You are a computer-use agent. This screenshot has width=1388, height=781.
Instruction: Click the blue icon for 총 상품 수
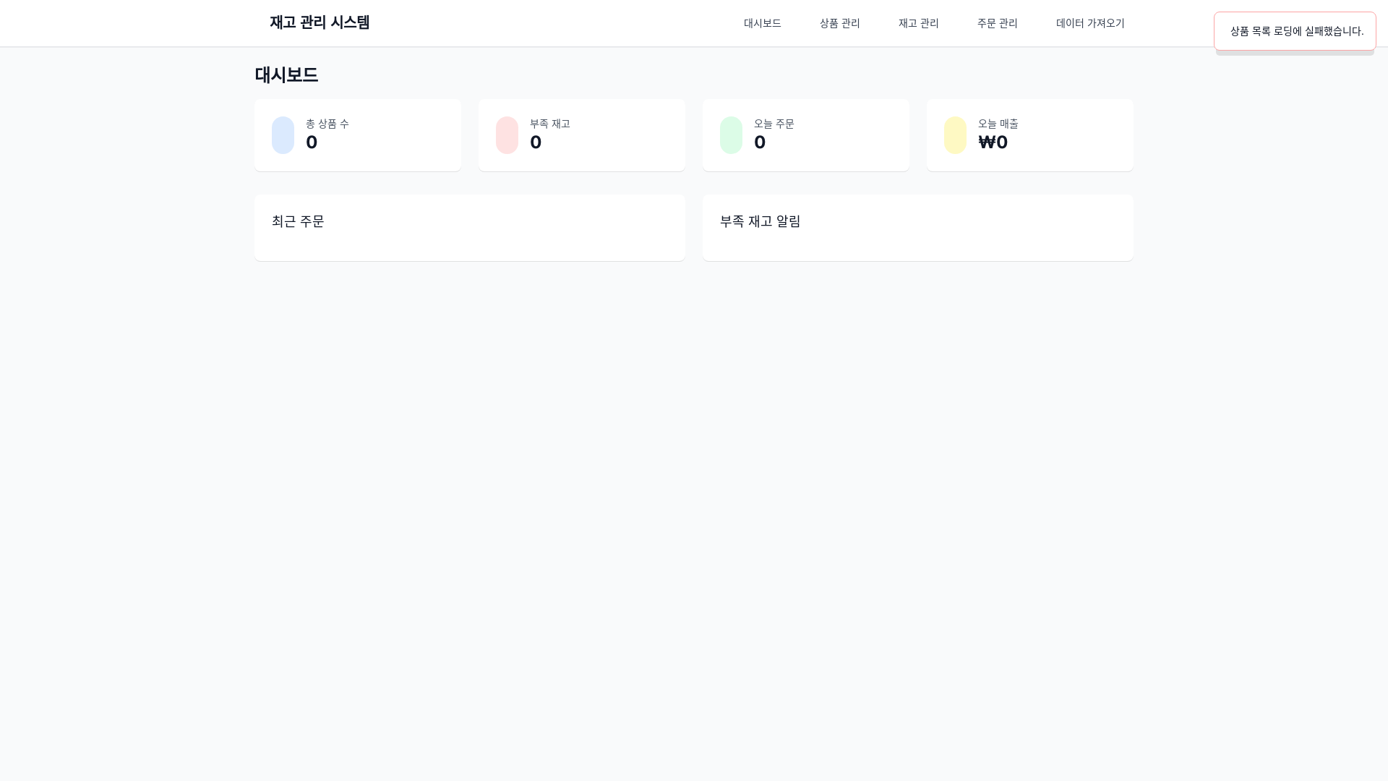(x=283, y=135)
